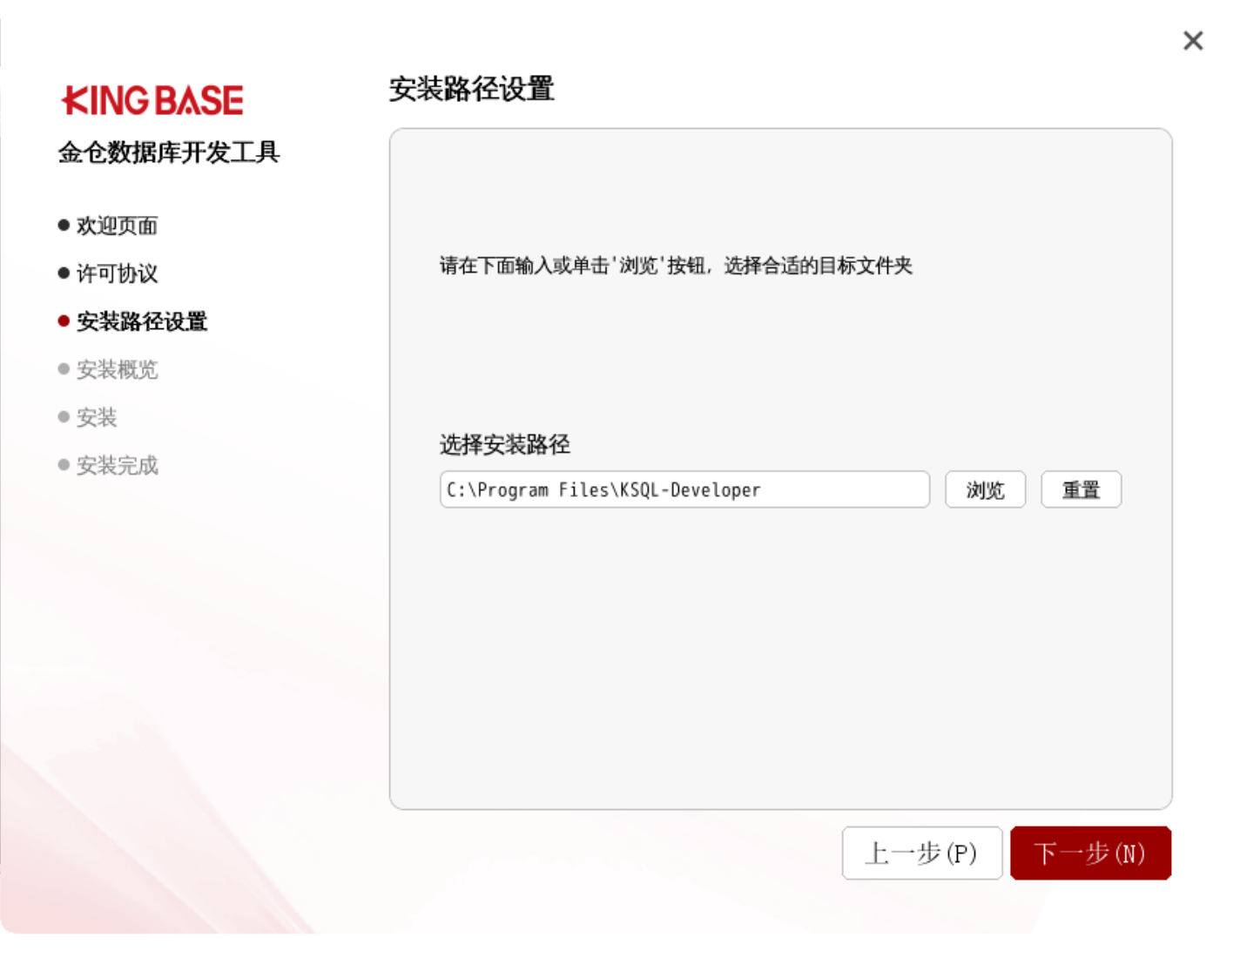Viewport: 1240px width, 958px height.
Task: Jump to the 安装完成 step label
Action: click(117, 465)
